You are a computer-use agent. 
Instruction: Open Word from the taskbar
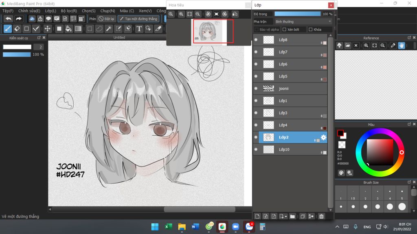[x=195, y=227]
